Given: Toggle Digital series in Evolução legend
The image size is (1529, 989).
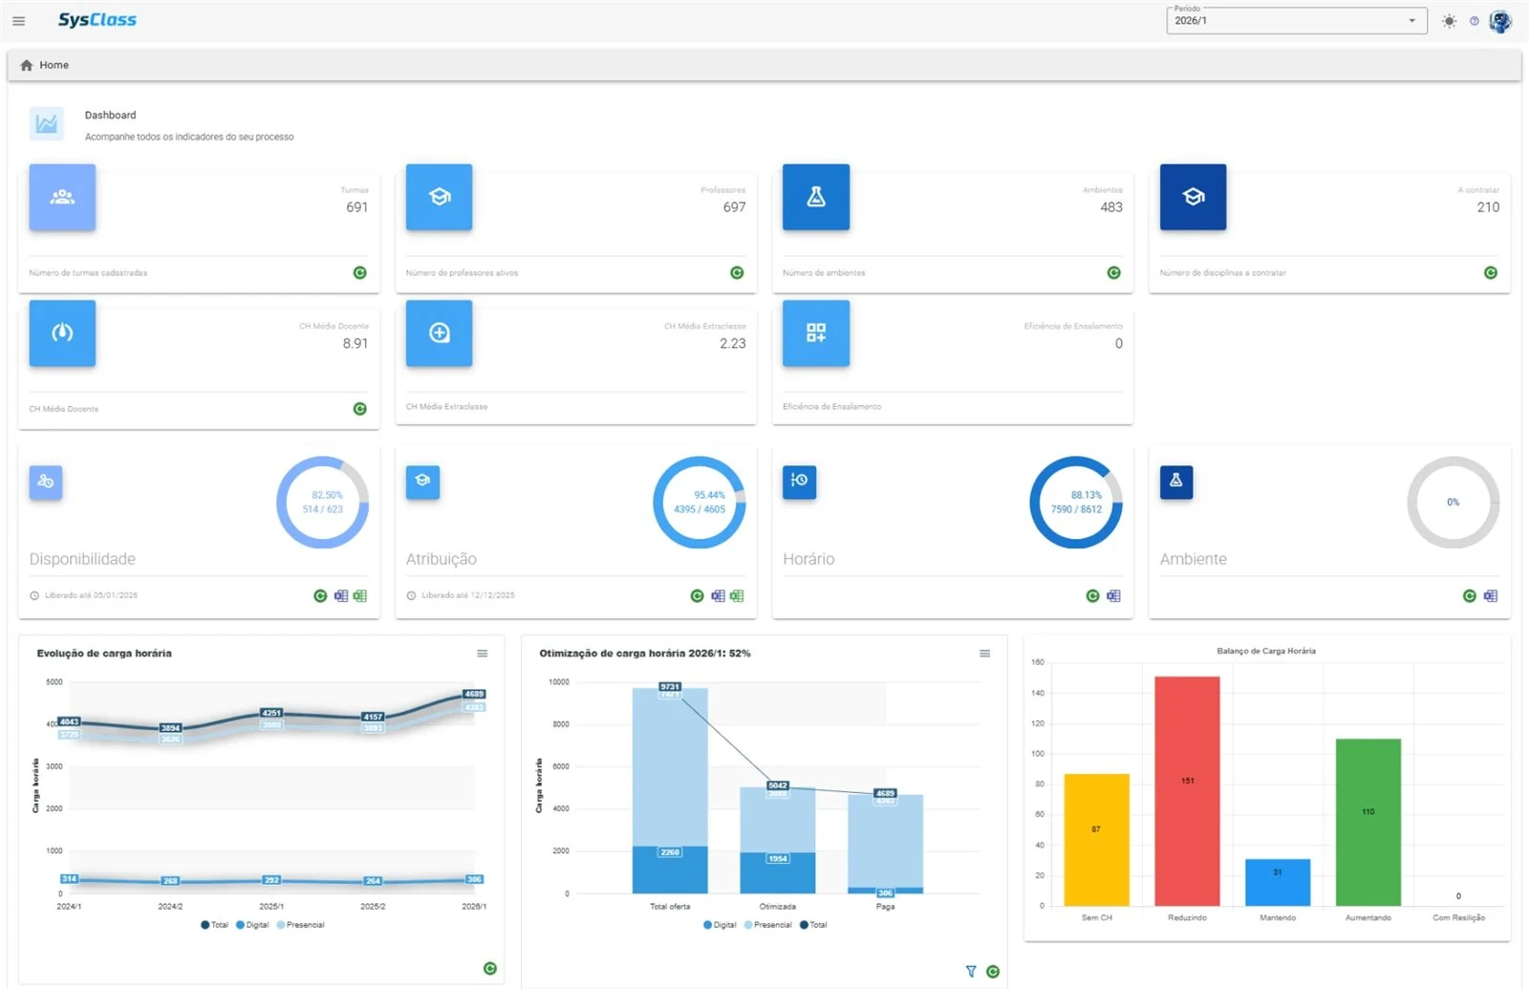Looking at the screenshot, I should (252, 925).
